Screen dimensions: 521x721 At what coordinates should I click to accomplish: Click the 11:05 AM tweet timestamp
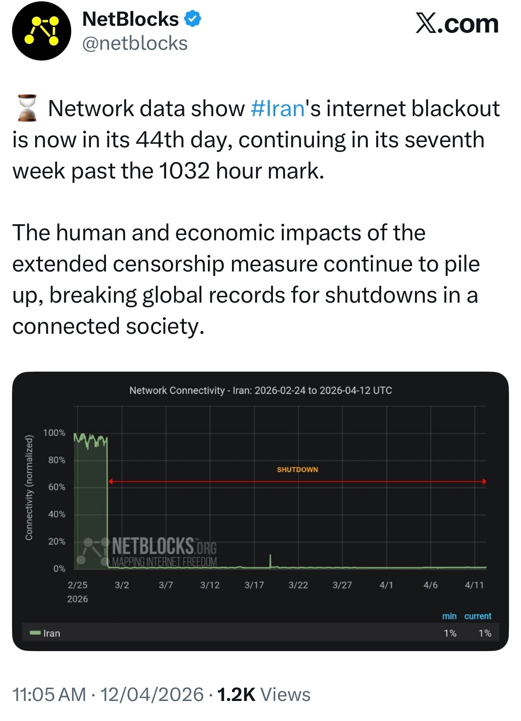coord(49,695)
